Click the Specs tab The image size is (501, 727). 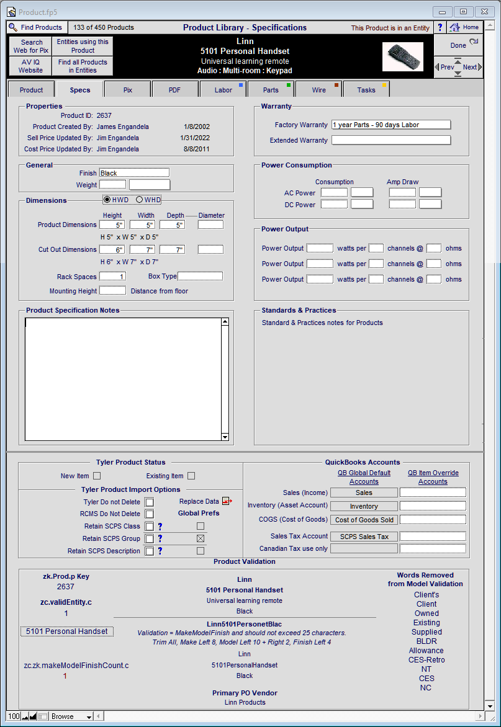tap(80, 90)
